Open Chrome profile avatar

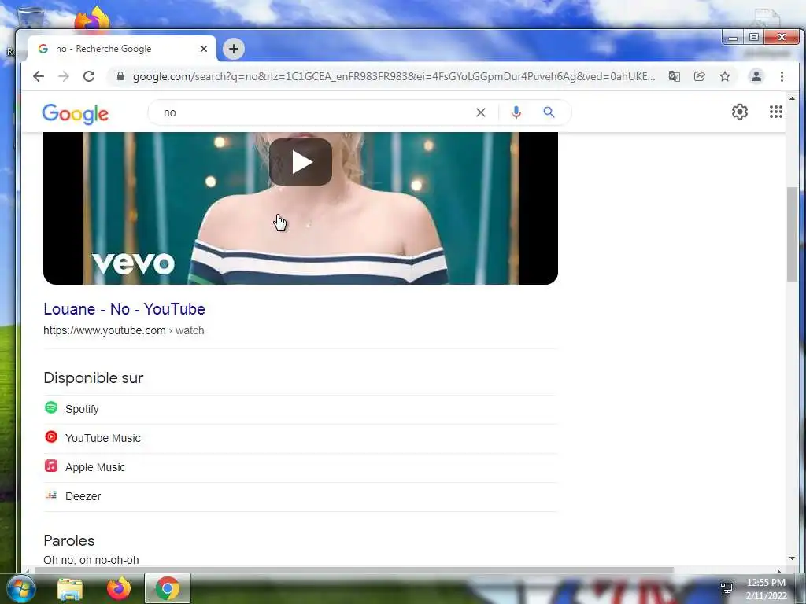coord(756,76)
